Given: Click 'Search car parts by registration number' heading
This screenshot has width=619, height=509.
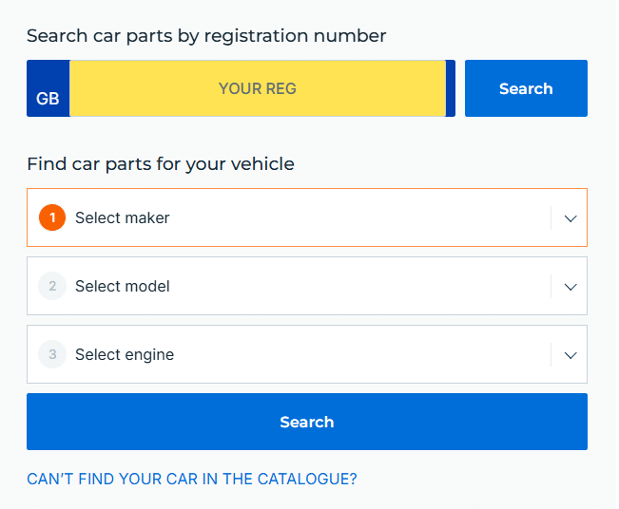Looking at the screenshot, I should 206,36.
